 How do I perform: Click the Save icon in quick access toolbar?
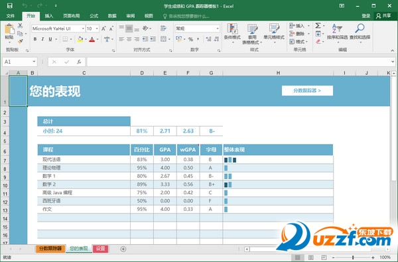pos(9,5)
